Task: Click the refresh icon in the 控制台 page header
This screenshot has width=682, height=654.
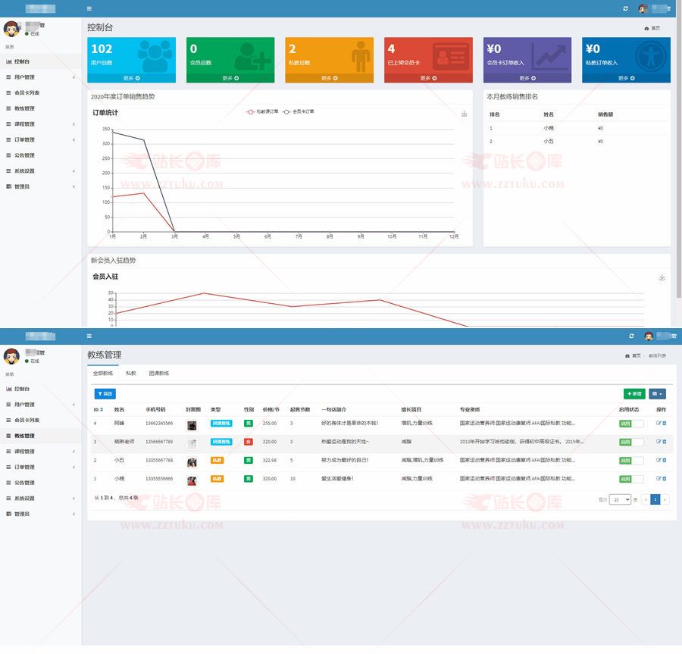Action: (x=625, y=8)
